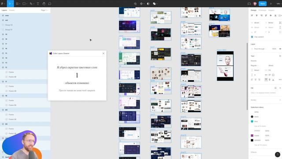282x159 pixels.
Task: Click the align vertical centers icon
Action: coord(271,15)
